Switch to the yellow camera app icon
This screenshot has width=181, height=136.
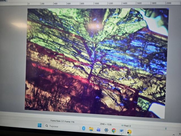pos(129,132)
